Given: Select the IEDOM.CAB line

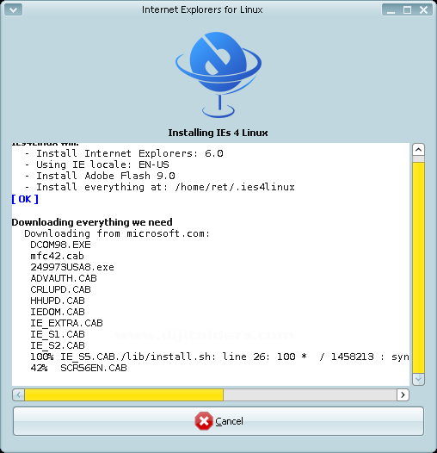Looking at the screenshot, I should tap(58, 312).
